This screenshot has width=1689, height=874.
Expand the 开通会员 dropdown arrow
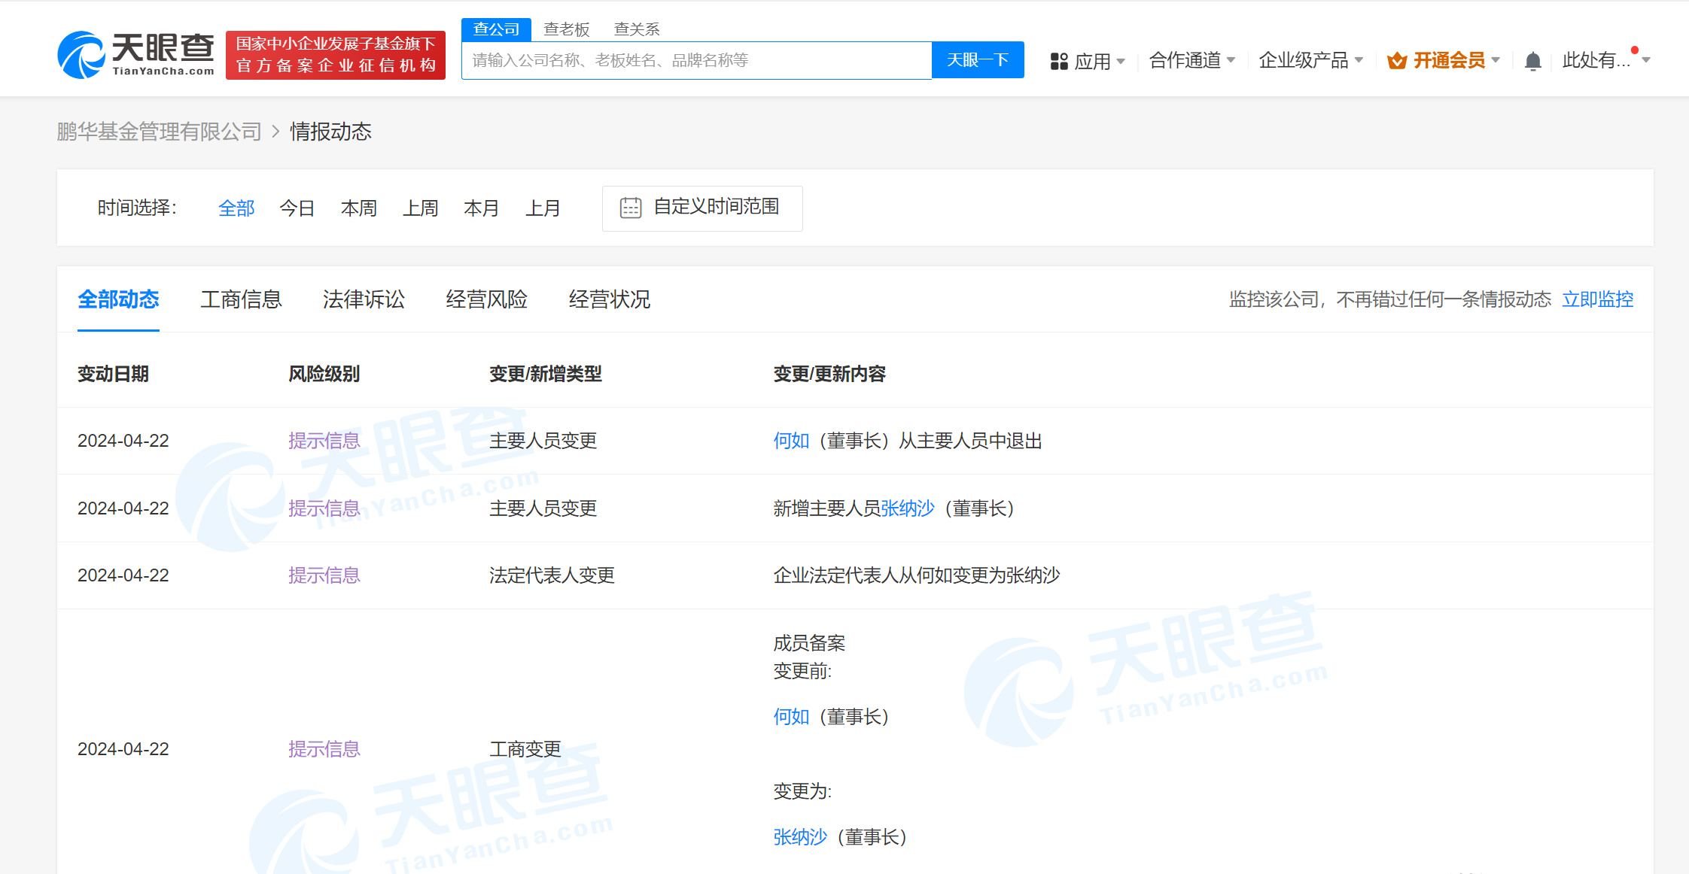tap(1494, 60)
